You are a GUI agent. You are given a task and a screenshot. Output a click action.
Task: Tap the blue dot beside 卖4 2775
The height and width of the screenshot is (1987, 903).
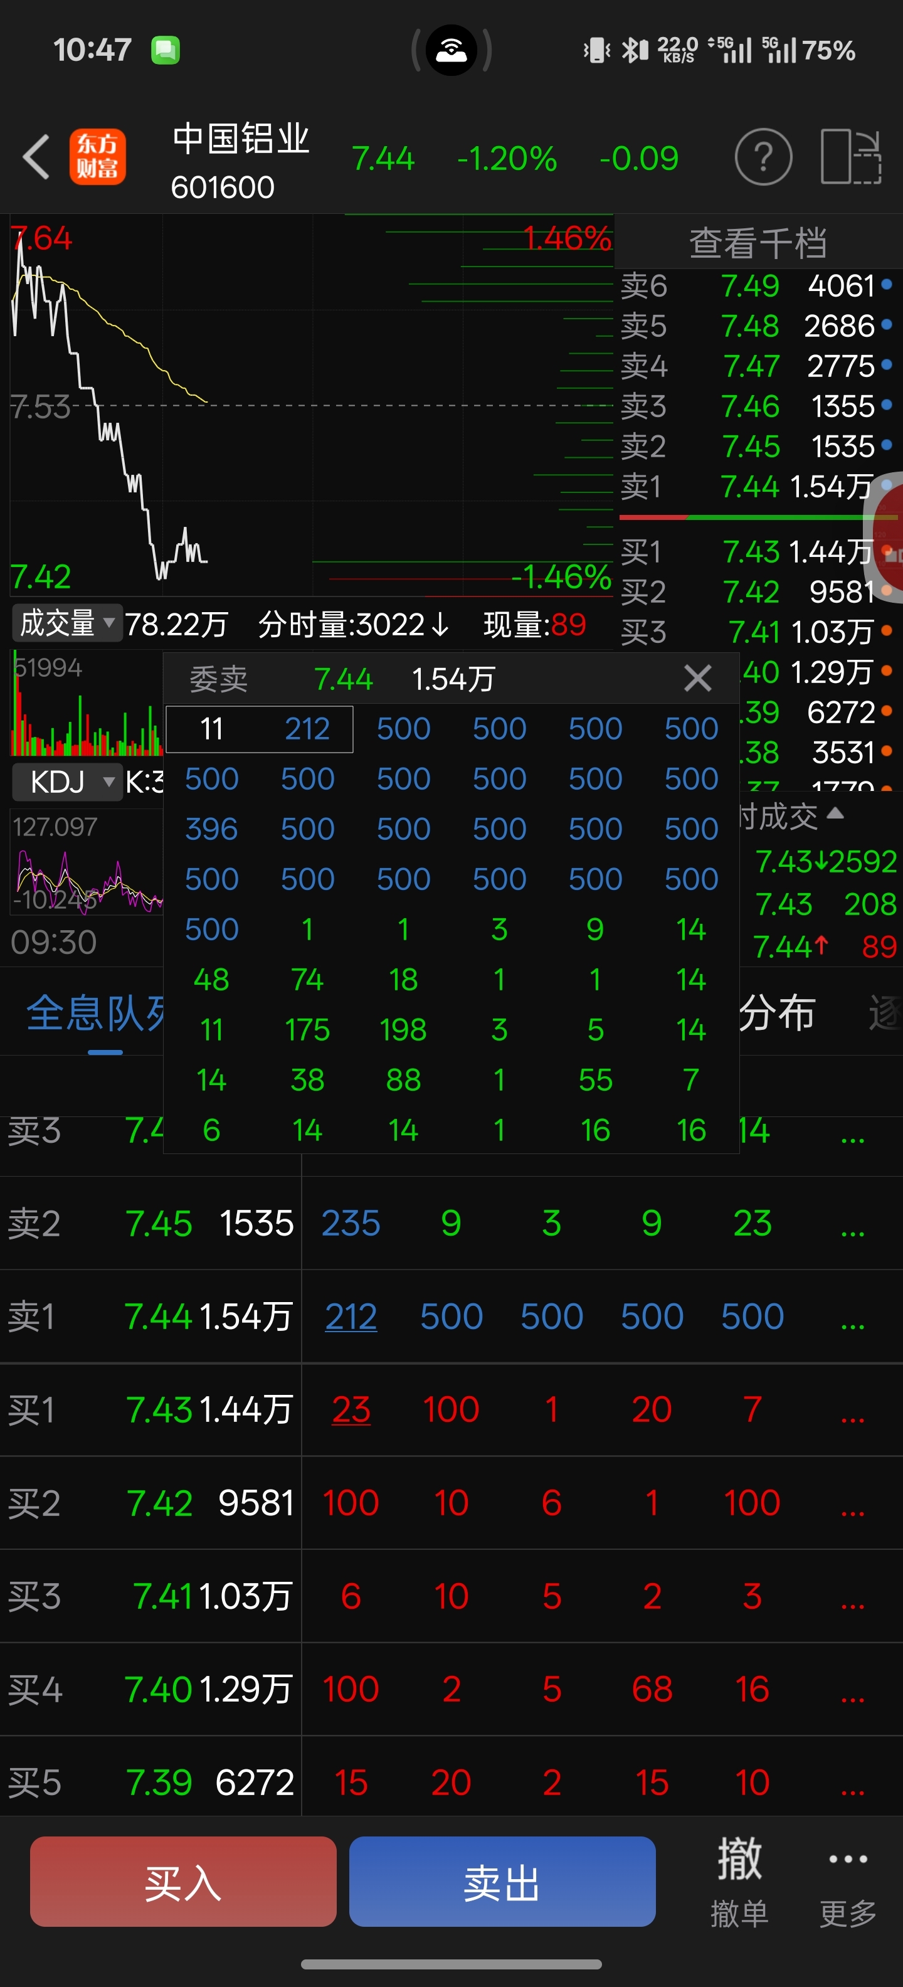click(886, 366)
